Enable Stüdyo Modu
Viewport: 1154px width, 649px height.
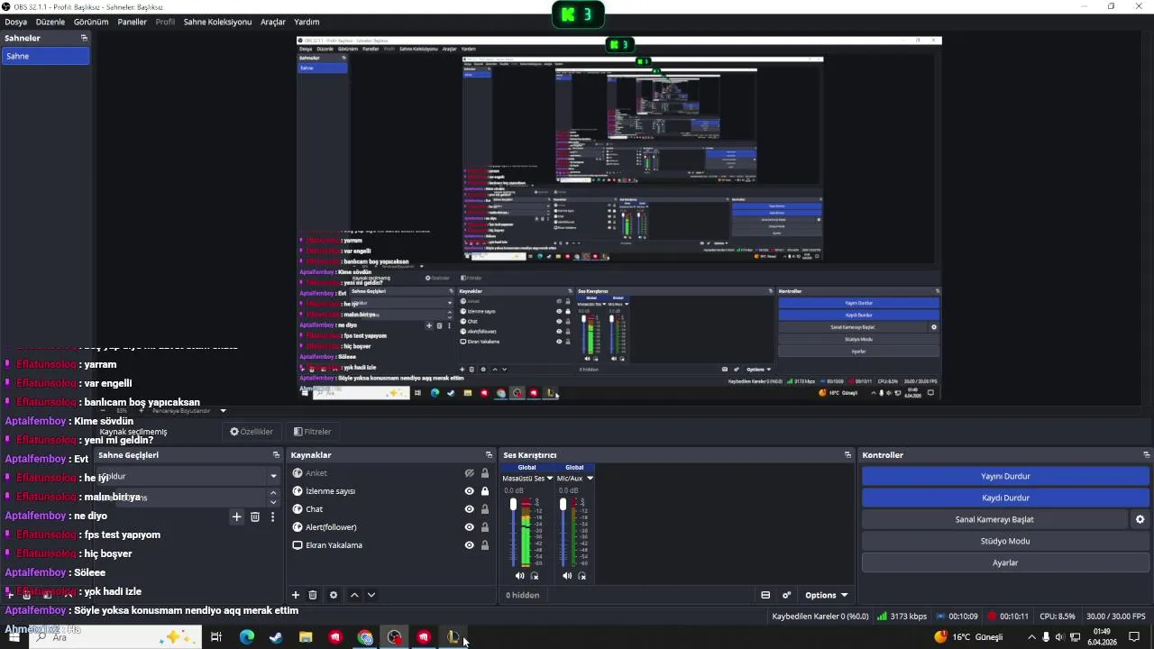pos(1005,541)
